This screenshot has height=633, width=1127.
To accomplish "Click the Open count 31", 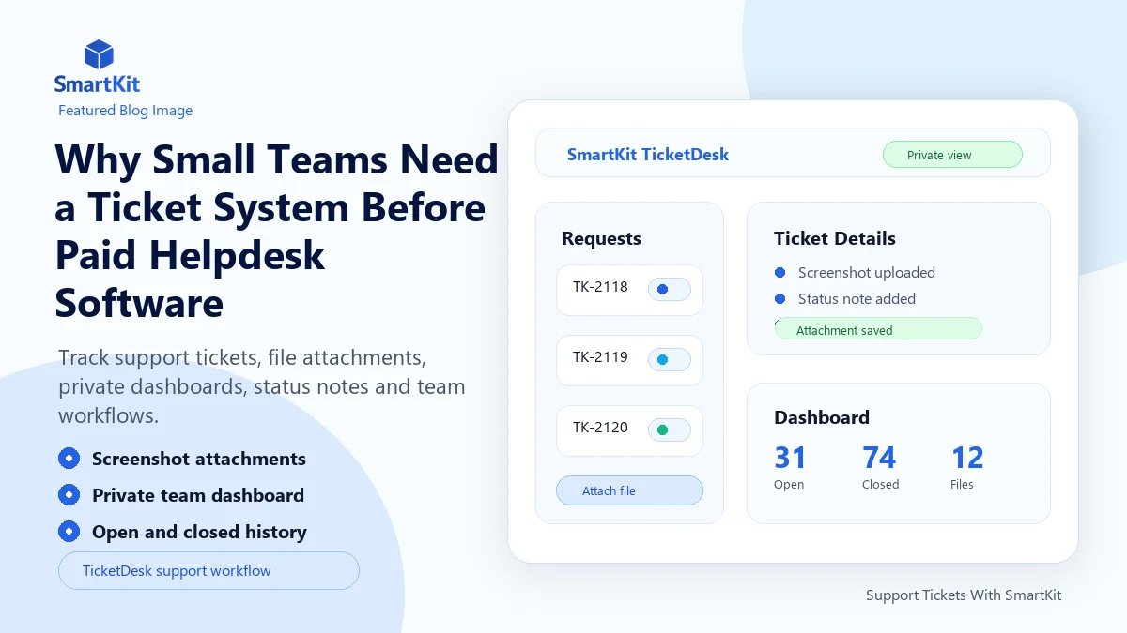I will [x=790, y=458].
